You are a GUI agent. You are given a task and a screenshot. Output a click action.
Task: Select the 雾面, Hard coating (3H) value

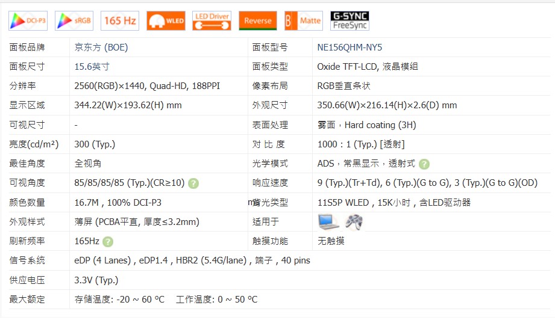[367, 125]
